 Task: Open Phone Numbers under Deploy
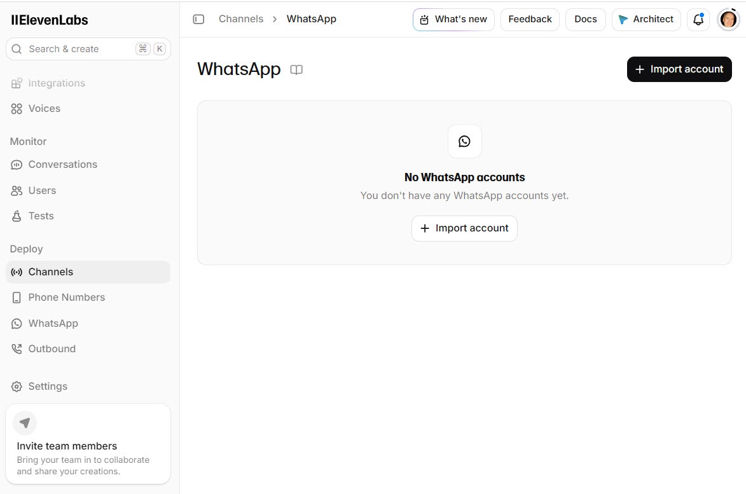pos(88,298)
